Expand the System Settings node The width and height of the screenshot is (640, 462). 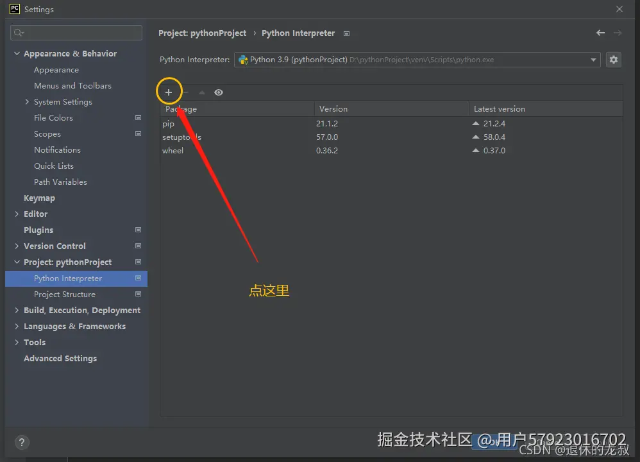27,102
